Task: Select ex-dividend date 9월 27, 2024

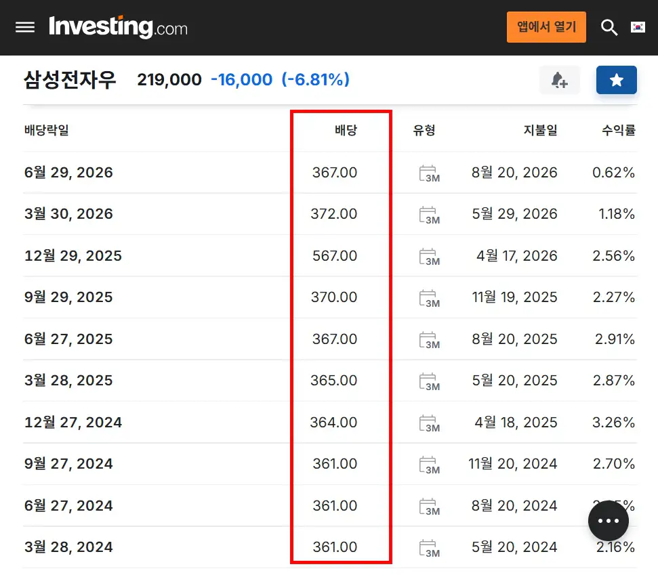Action: click(x=69, y=464)
